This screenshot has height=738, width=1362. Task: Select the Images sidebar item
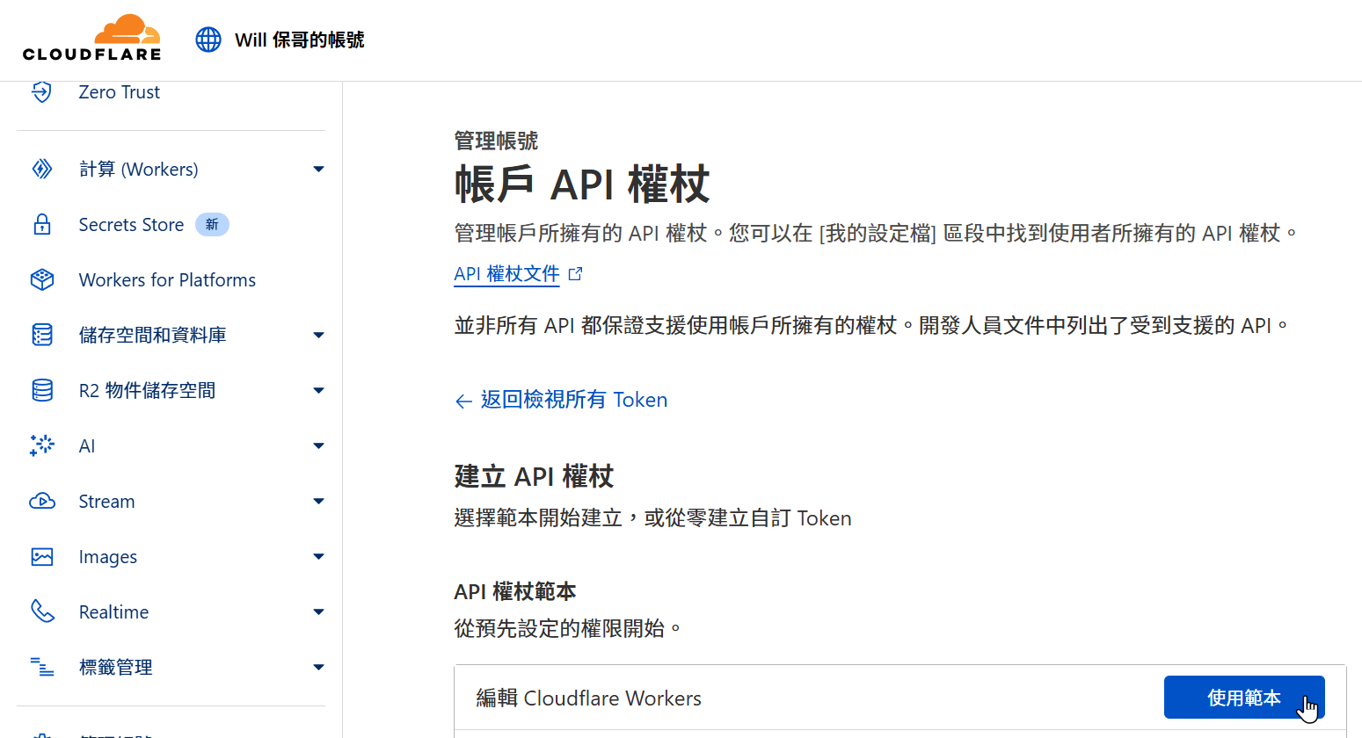107,556
